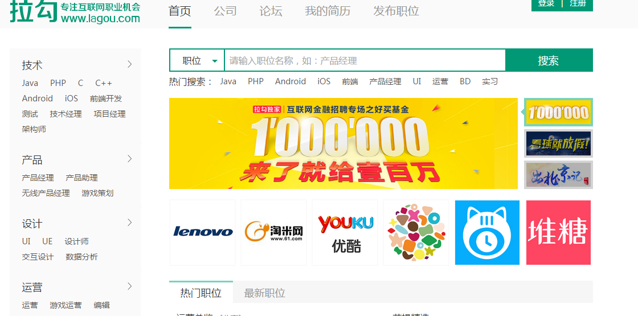This screenshot has width=638, height=316.
Task: Select Android in the 技术 sidebar
Action: (38, 99)
